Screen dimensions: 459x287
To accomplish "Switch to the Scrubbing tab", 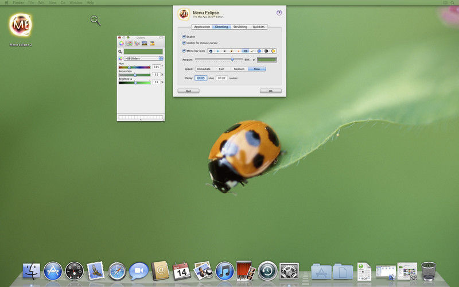I will click(x=240, y=26).
